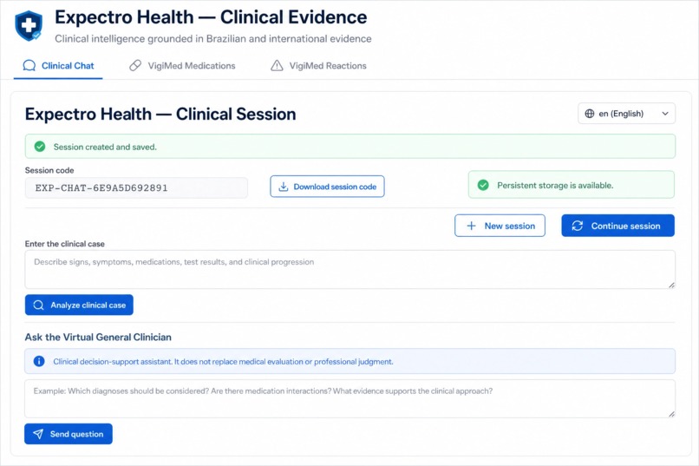Switch to VigiMed Medications tab
This screenshot has width=699, height=466.
coord(182,66)
